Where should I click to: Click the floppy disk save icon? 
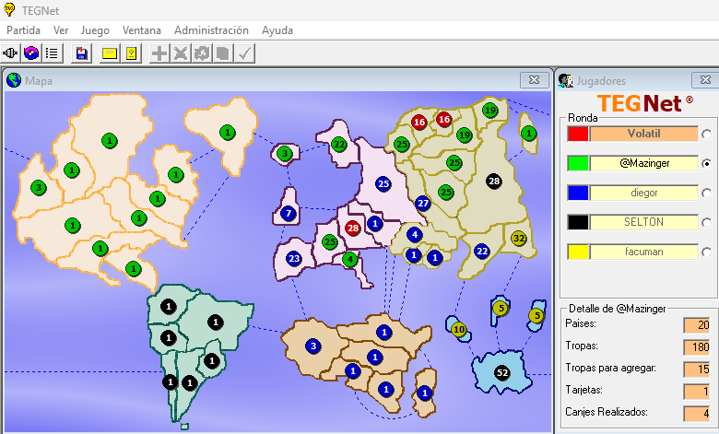click(x=82, y=53)
